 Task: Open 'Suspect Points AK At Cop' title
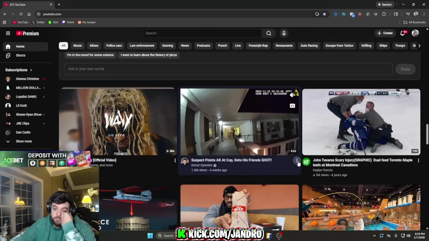[x=231, y=160]
